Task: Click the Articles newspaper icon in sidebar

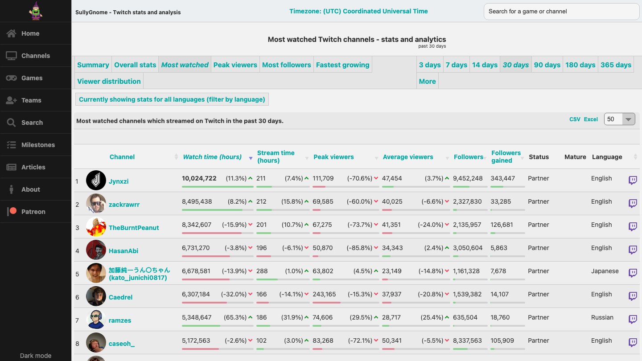Action: (x=11, y=167)
